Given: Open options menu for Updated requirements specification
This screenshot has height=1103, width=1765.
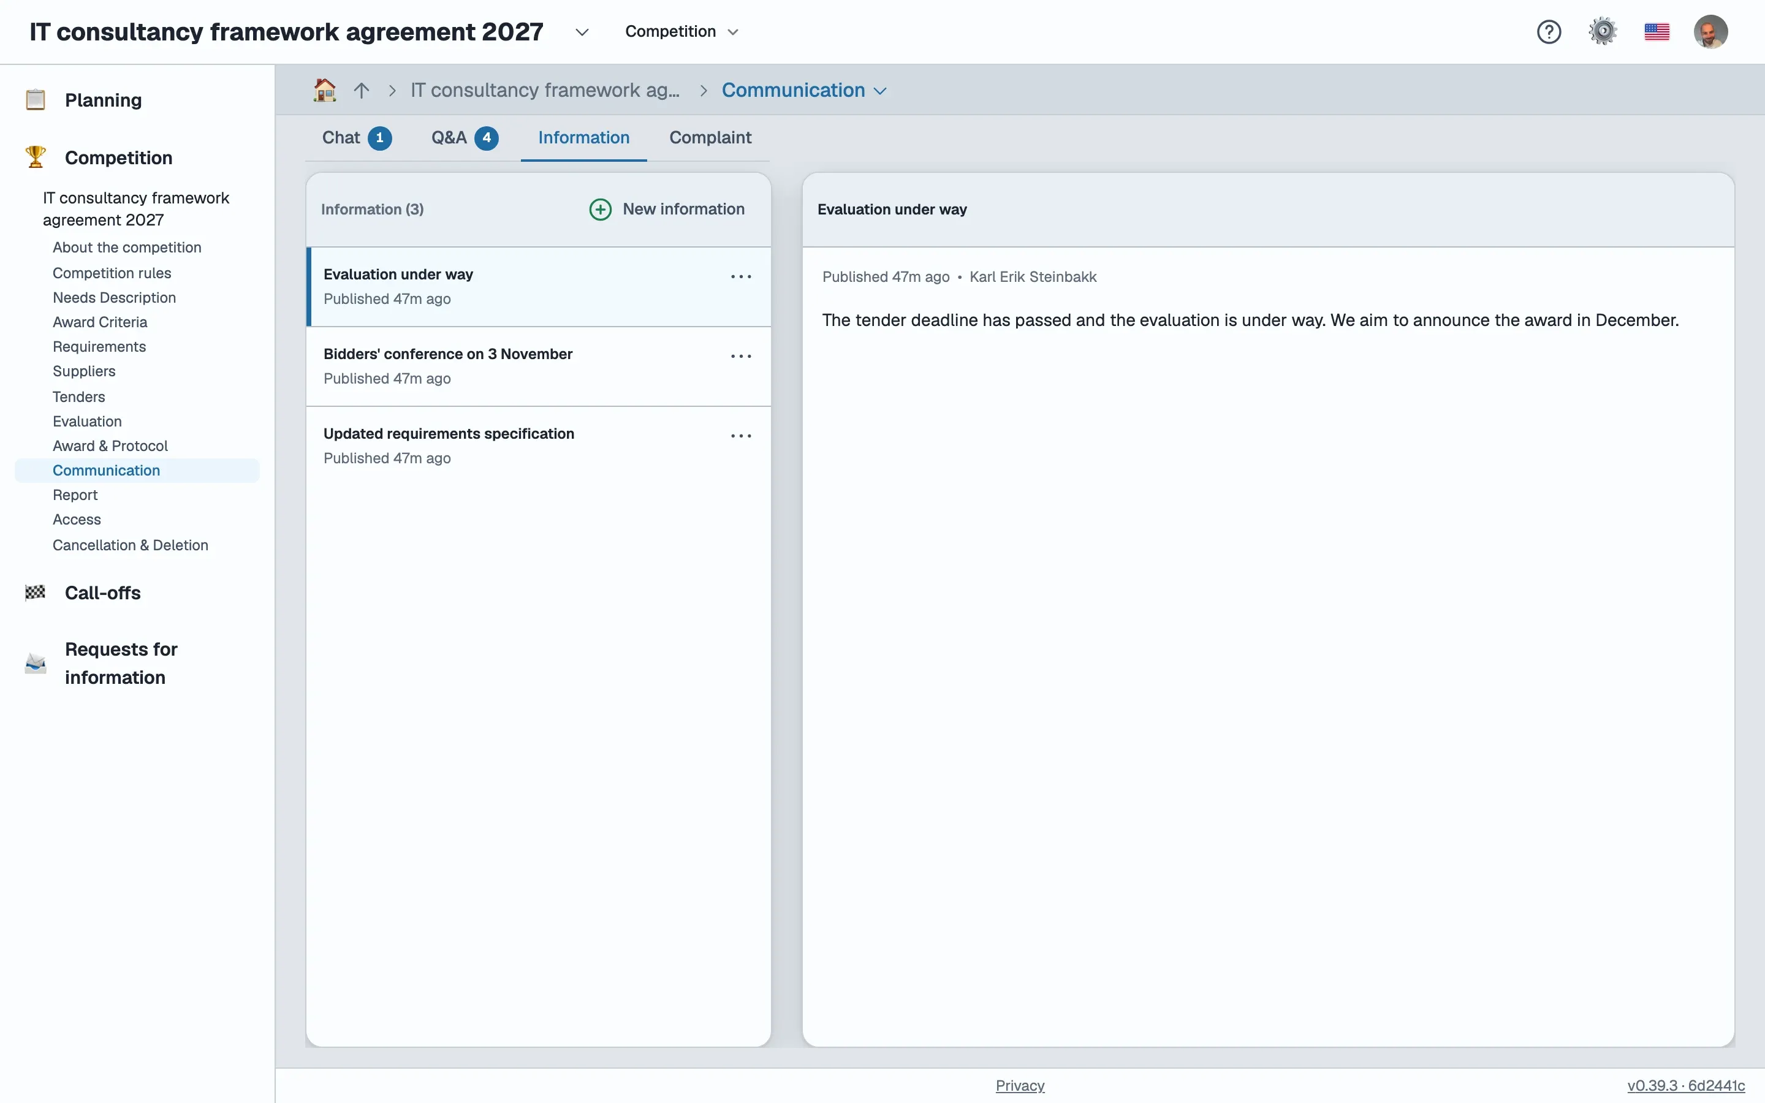Looking at the screenshot, I should tap(741, 436).
